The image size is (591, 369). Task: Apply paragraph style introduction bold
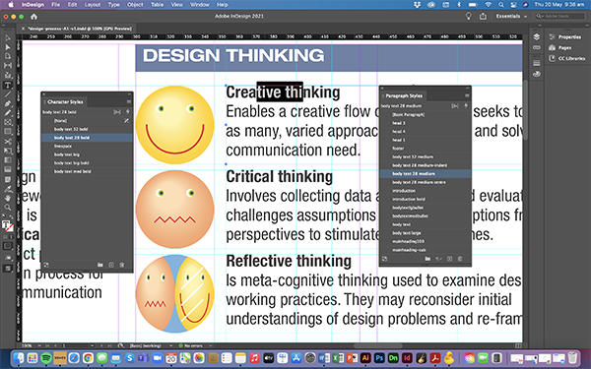pos(426,199)
